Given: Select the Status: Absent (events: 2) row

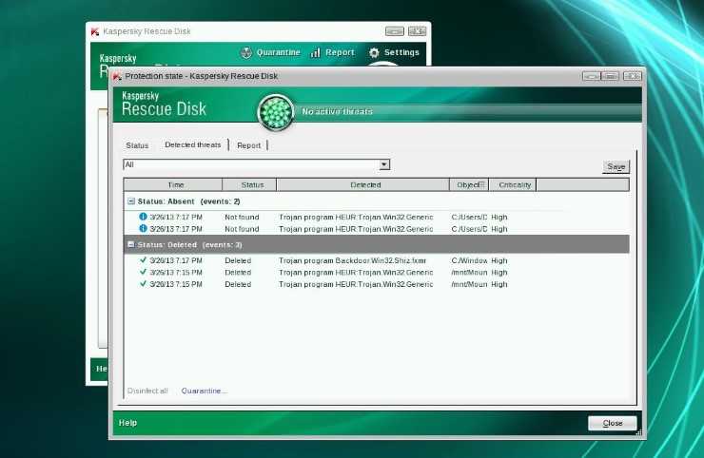Looking at the screenshot, I should point(376,201).
